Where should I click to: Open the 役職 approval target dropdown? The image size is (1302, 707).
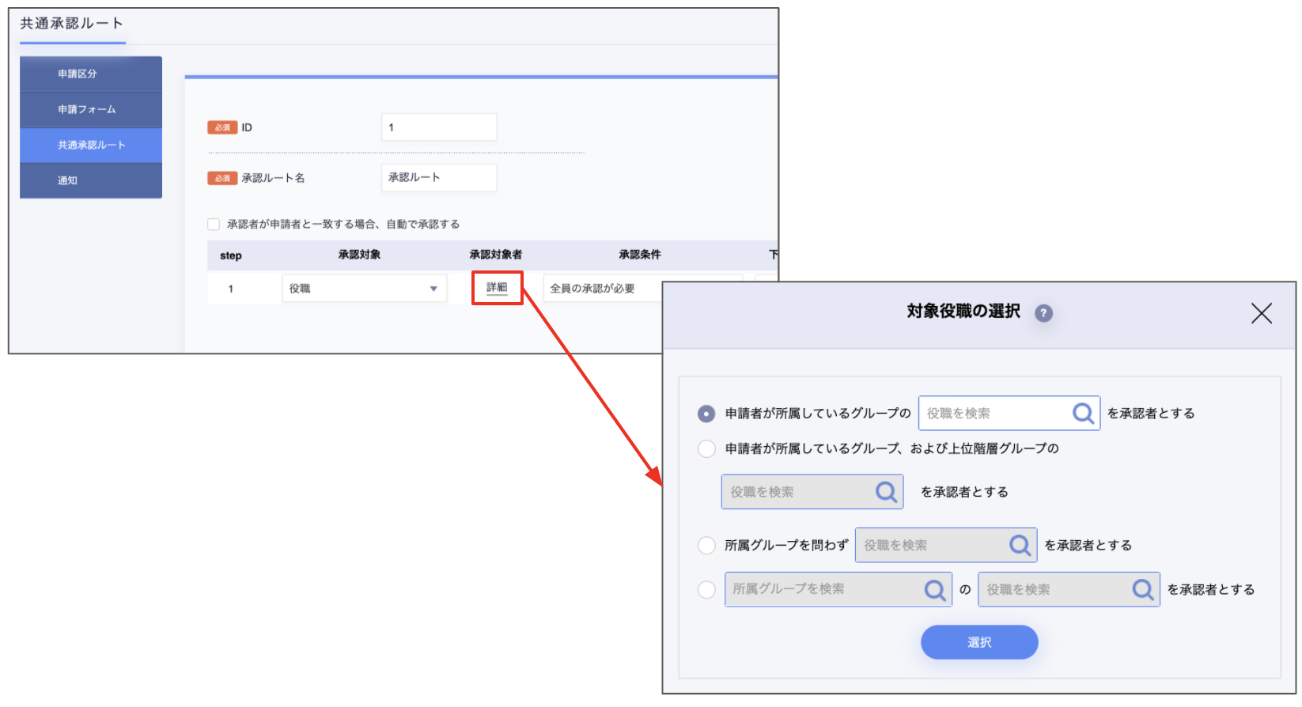[365, 289]
